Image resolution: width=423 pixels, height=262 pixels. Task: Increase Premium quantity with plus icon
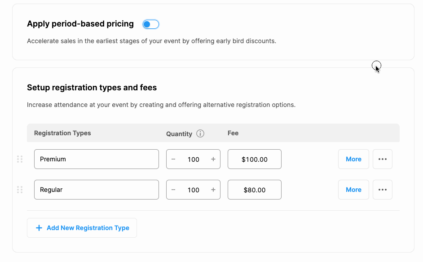click(213, 159)
